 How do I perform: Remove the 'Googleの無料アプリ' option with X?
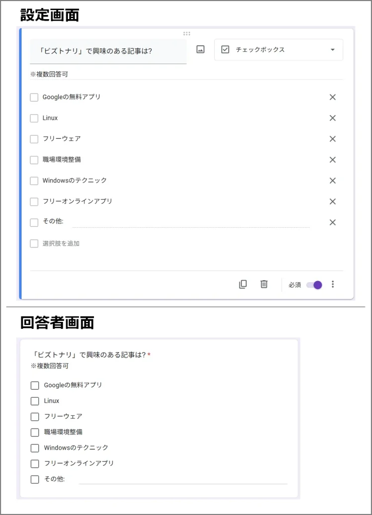tap(332, 97)
